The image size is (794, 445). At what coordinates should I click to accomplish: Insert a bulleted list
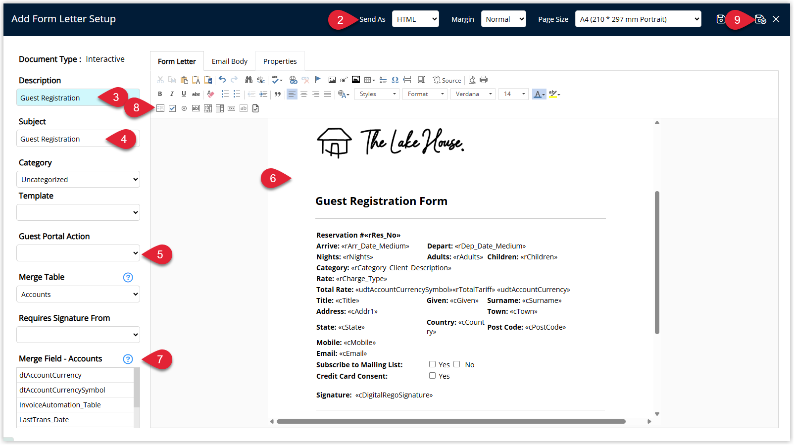pos(237,94)
